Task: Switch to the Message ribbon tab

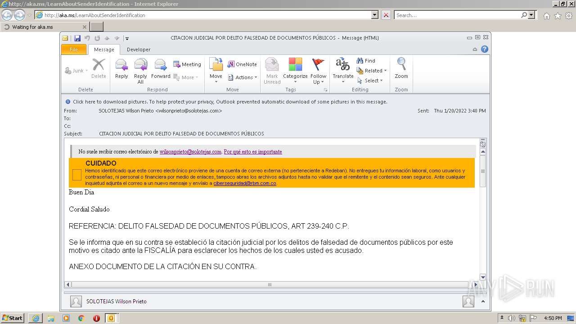Action: pyautogui.click(x=104, y=49)
